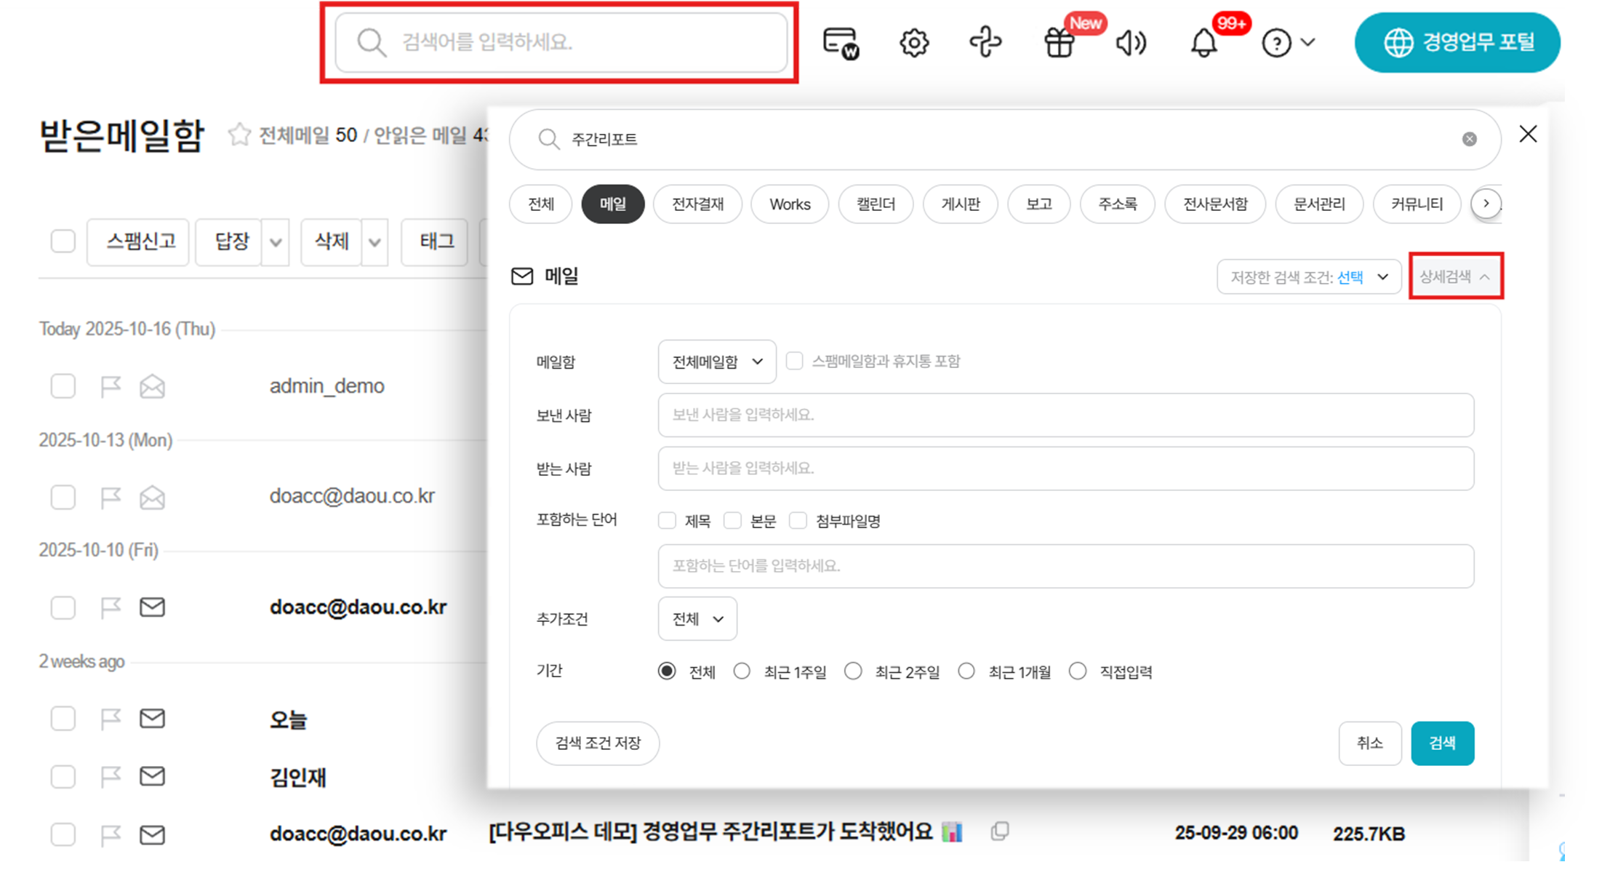
Task: Click the notification bell icon
Action: click(1203, 43)
